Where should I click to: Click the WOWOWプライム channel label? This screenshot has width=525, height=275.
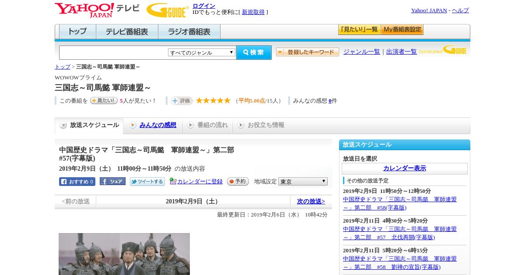point(78,78)
